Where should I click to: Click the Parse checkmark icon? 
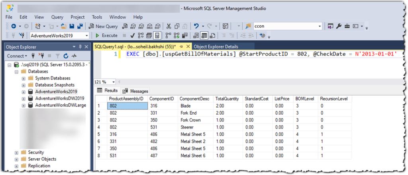(x=132, y=35)
